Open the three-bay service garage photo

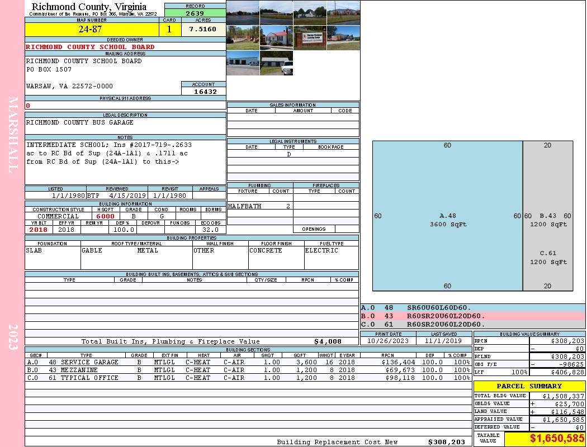243,63
